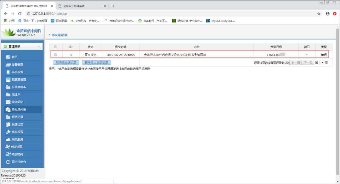Open the 发送短信 envelope icon

click(x=8, y=102)
